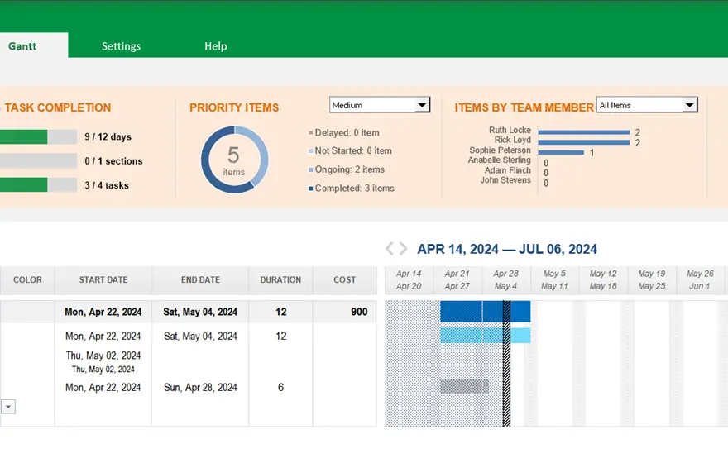Select the END DATE column header
Image resolution: width=728 pixels, height=463 pixels.
200,280
